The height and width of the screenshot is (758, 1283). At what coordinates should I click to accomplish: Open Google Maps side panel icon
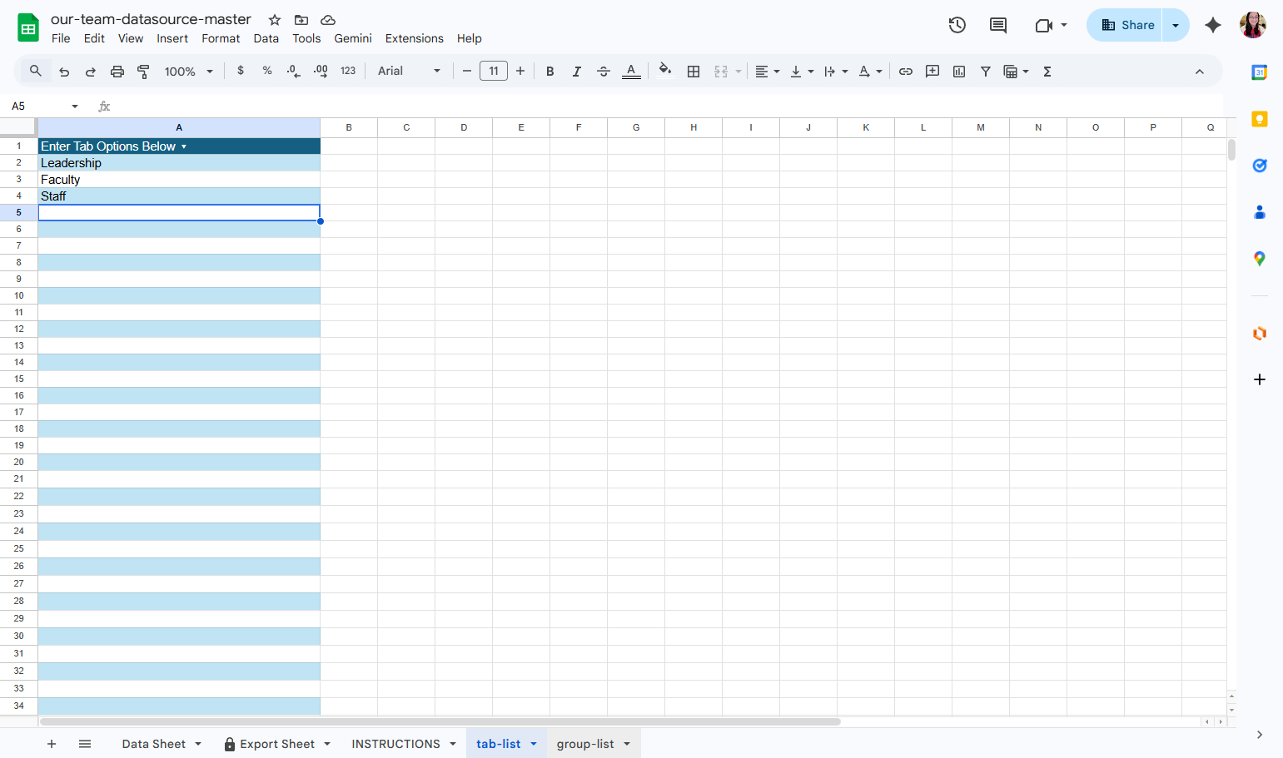click(1260, 259)
